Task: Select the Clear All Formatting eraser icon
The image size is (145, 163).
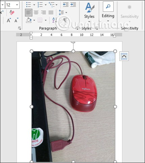Action: [x=12, y=12]
